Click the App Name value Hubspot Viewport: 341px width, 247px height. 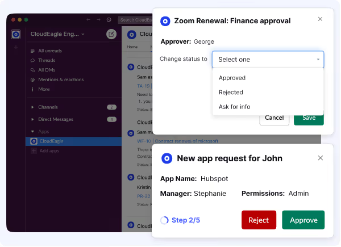[x=214, y=178]
